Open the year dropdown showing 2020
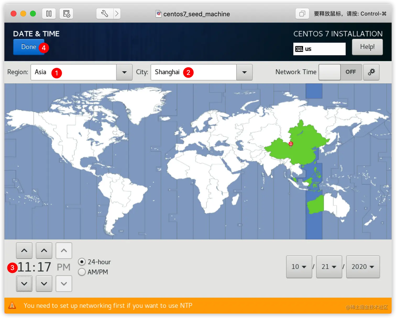 pos(363,267)
